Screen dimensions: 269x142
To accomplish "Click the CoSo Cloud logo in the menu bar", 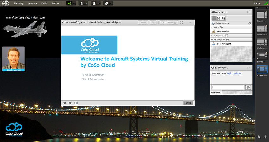I will tap(5, 3).
